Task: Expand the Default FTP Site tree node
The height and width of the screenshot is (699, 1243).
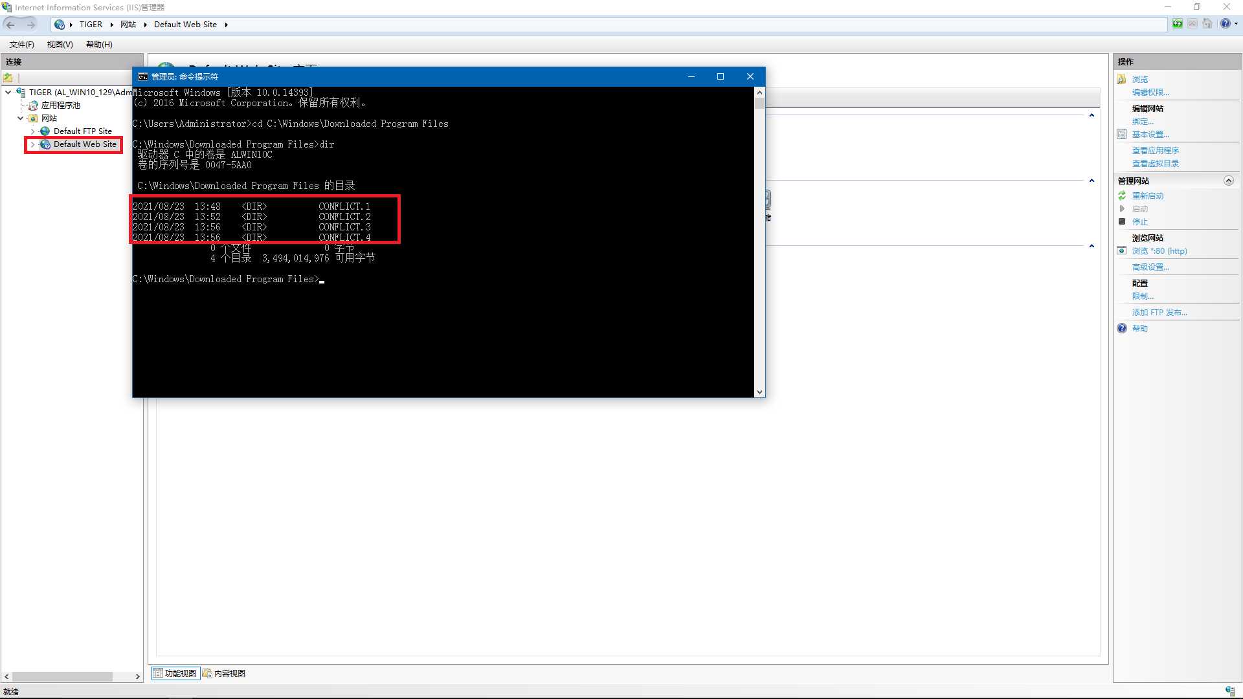Action: pos(32,131)
